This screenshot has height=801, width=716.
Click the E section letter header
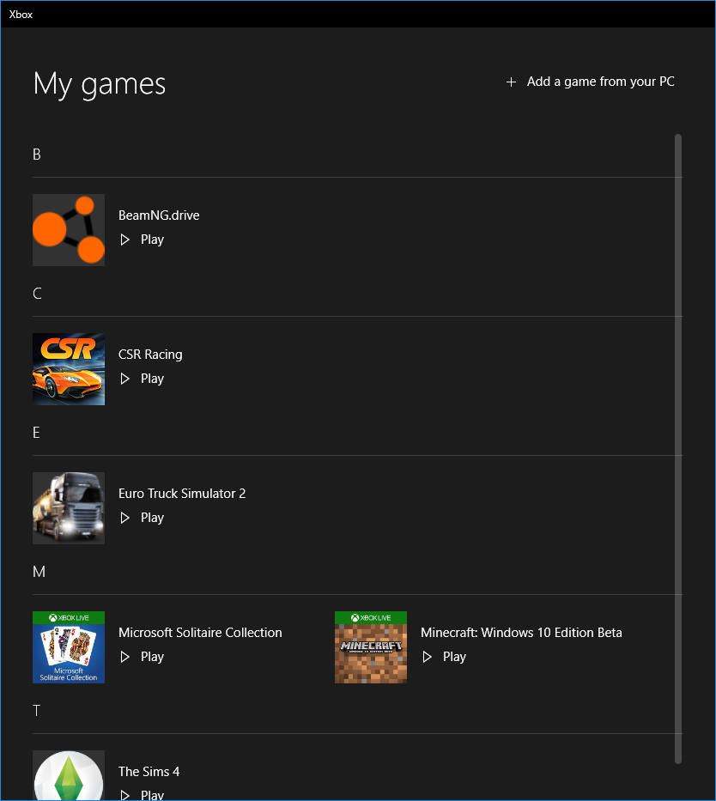point(36,433)
